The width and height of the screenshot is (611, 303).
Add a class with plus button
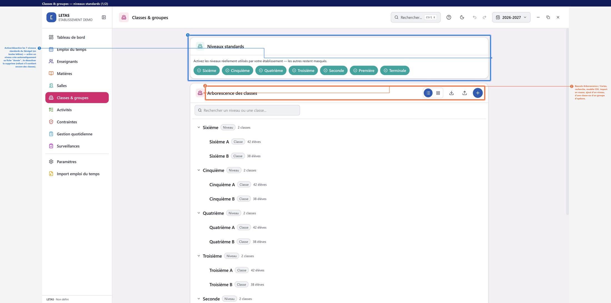click(478, 93)
